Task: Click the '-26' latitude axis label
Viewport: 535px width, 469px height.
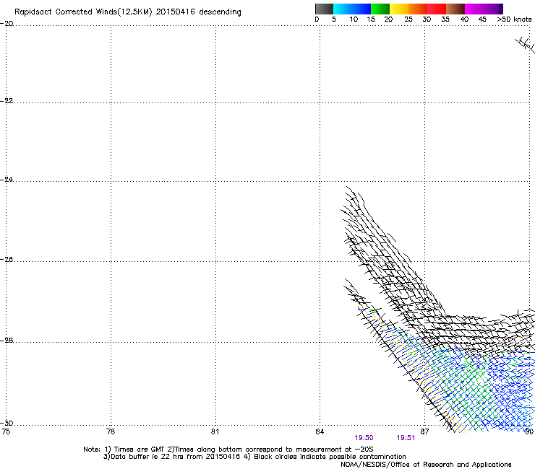Action: coord(7,260)
